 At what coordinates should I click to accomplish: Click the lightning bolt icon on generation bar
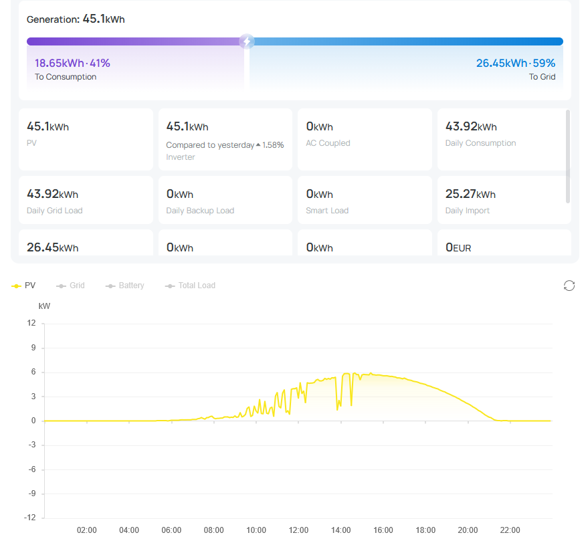tap(247, 41)
